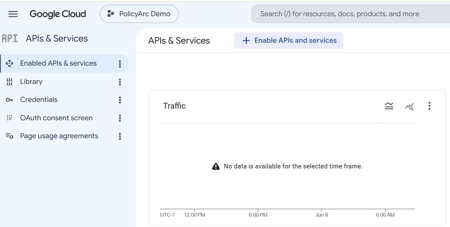Click the Google Cloud logo
Image resolution: width=450 pixels, height=227 pixels.
58,14
